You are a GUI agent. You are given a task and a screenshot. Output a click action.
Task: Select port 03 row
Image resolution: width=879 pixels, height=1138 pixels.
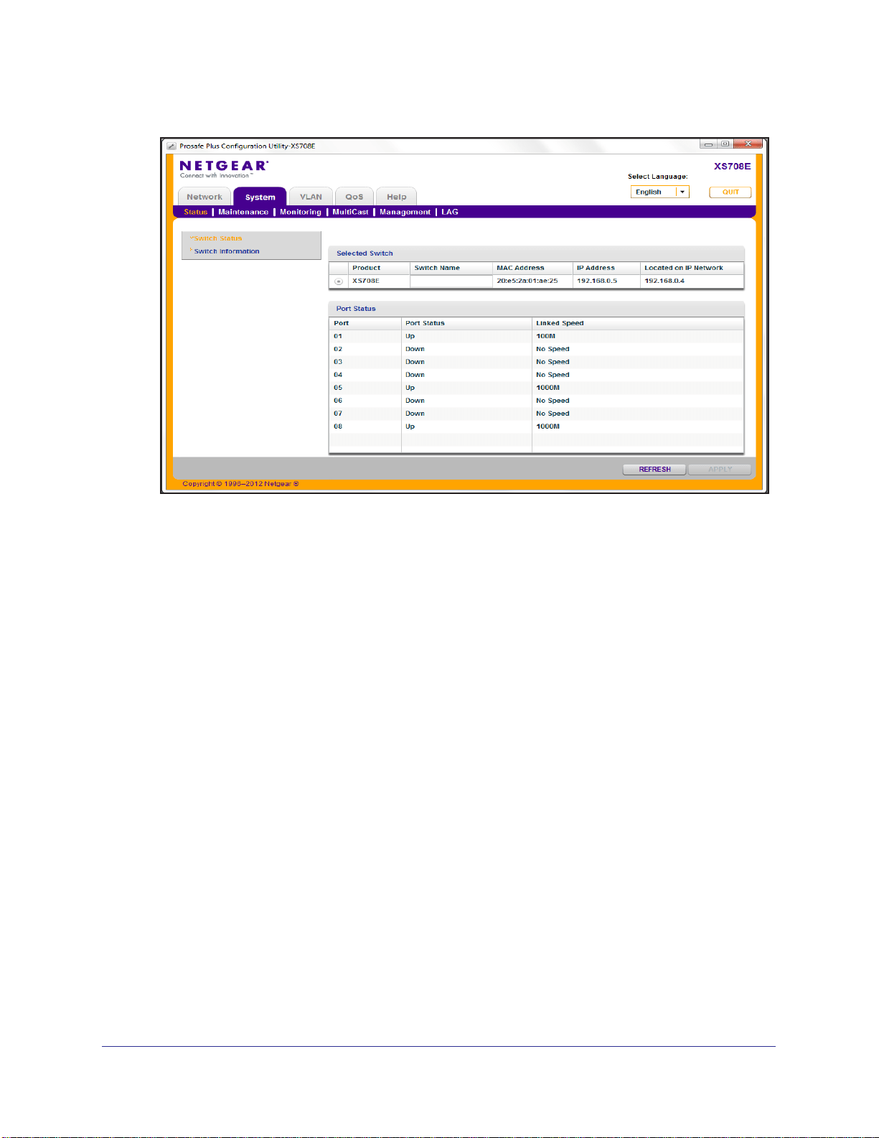point(536,362)
